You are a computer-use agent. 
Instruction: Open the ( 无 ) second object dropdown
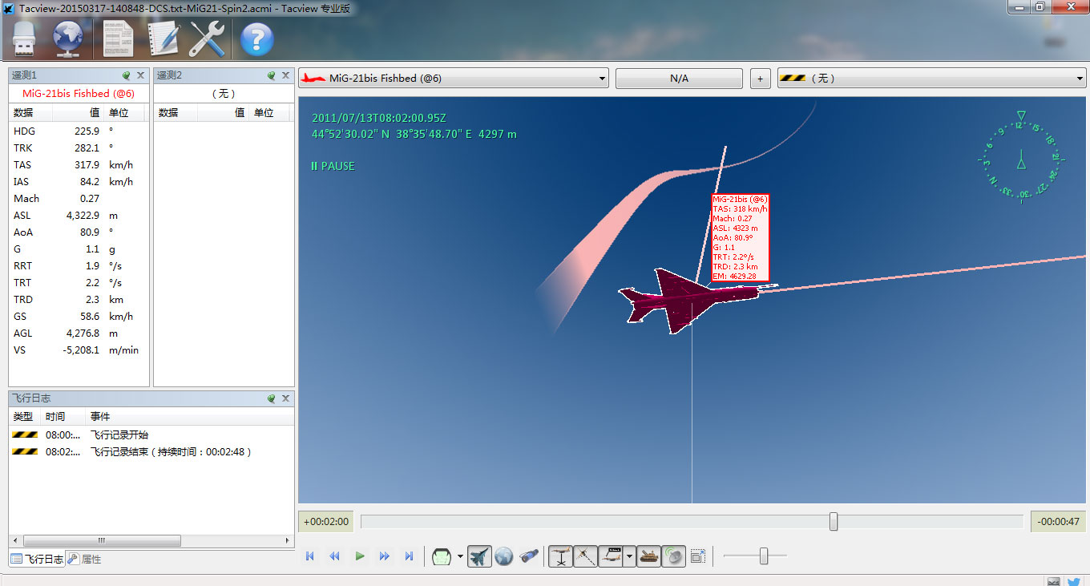click(931, 79)
